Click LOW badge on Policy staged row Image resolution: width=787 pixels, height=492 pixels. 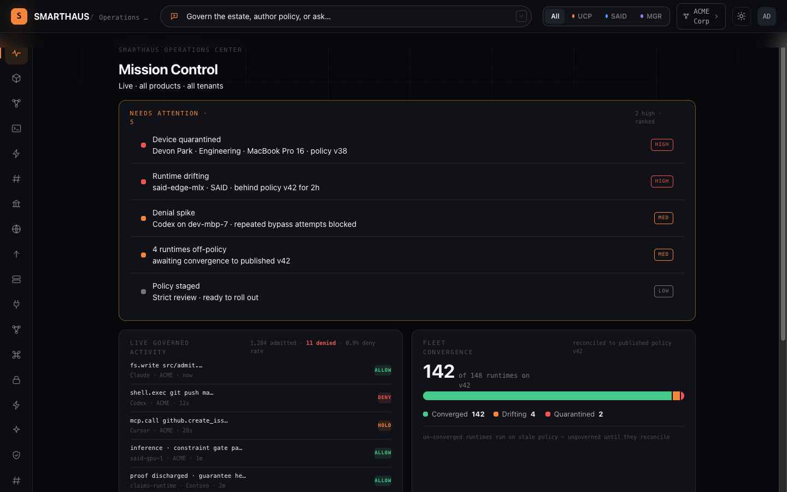(x=663, y=291)
